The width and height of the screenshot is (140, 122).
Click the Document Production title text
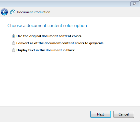coord(34,12)
